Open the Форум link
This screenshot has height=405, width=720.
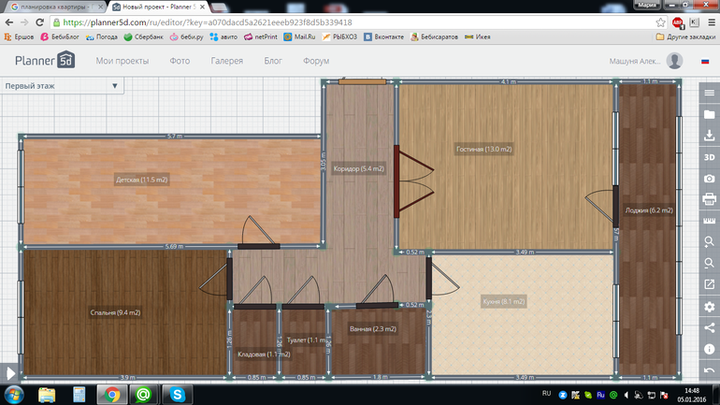pos(316,61)
